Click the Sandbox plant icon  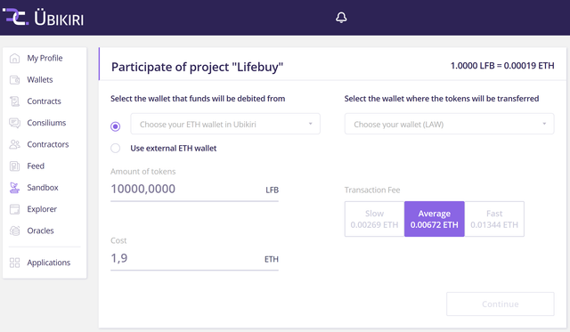tap(14, 188)
